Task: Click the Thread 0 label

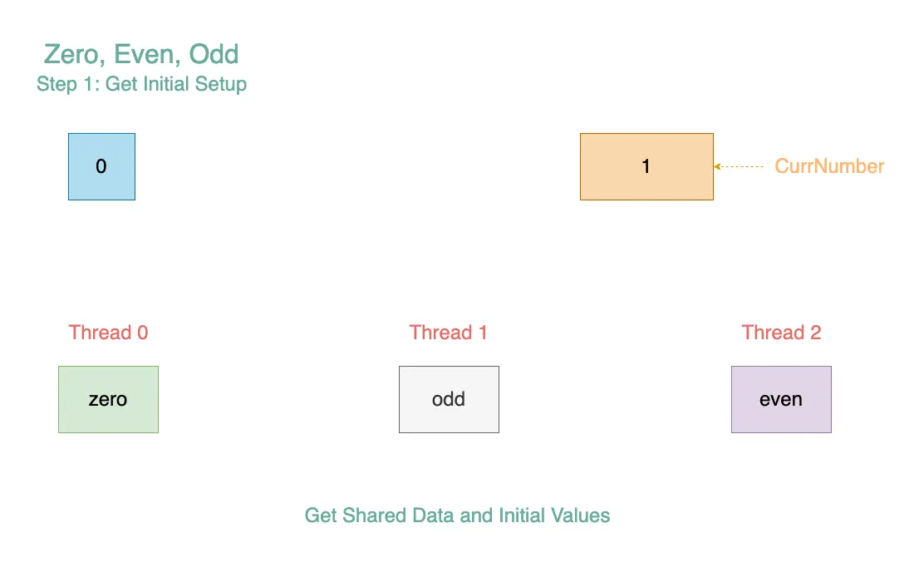Action: pyautogui.click(x=108, y=333)
